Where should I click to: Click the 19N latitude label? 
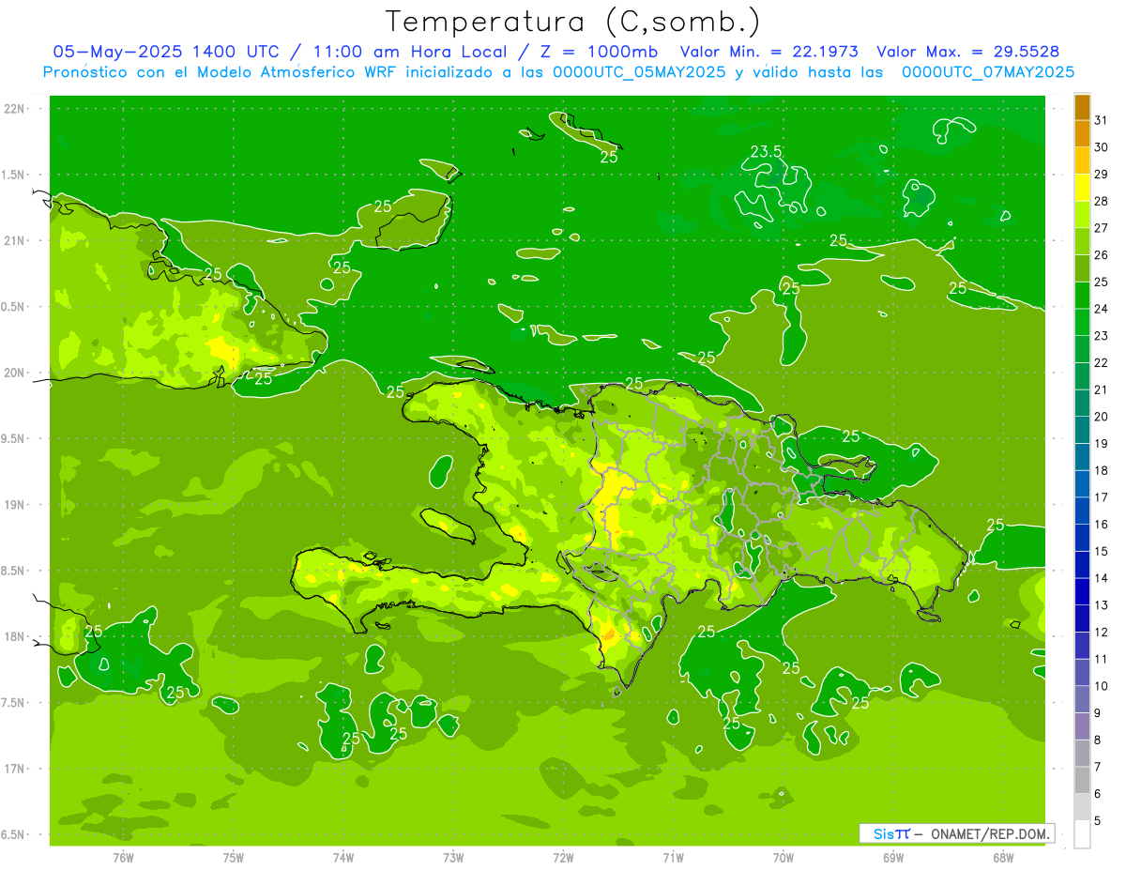pos(16,505)
